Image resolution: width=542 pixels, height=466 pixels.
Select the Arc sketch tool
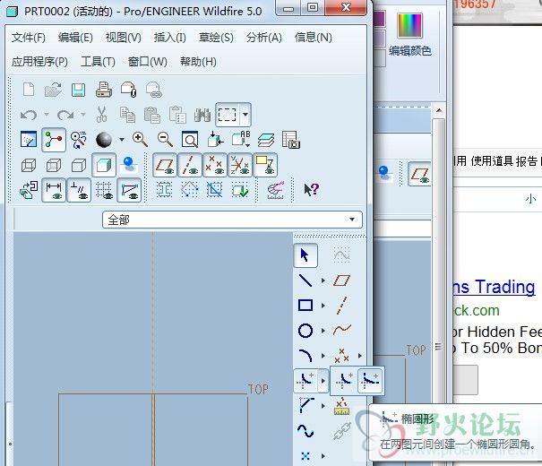[x=305, y=356]
